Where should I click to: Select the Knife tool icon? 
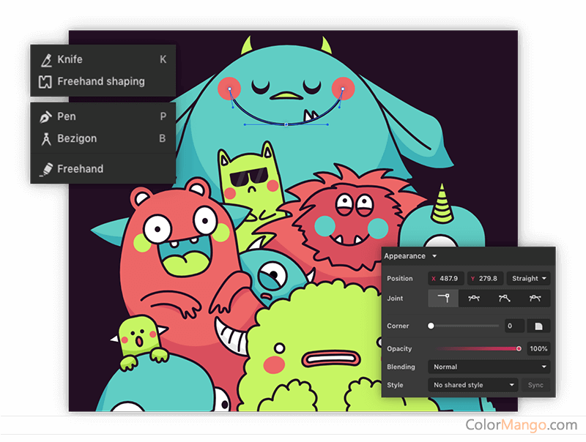point(45,60)
